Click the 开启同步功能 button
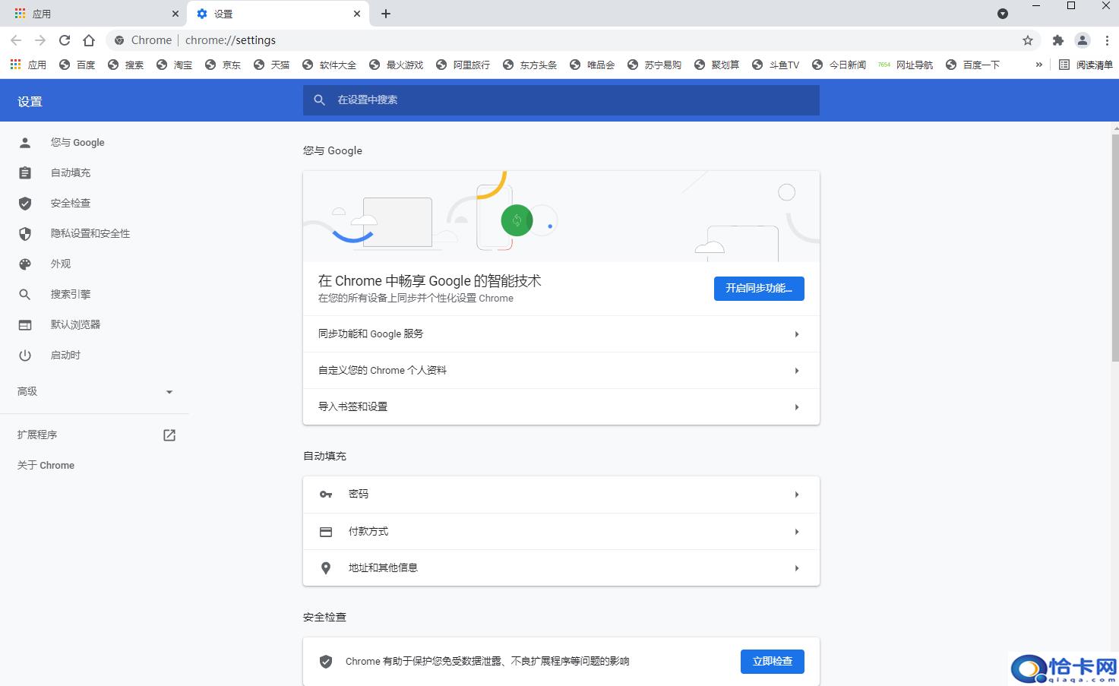The width and height of the screenshot is (1119, 686). 758,289
